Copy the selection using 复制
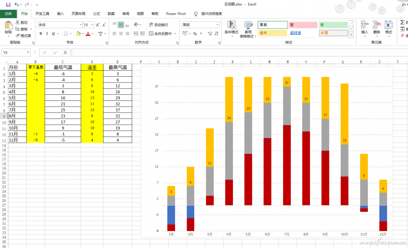 tap(22, 29)
